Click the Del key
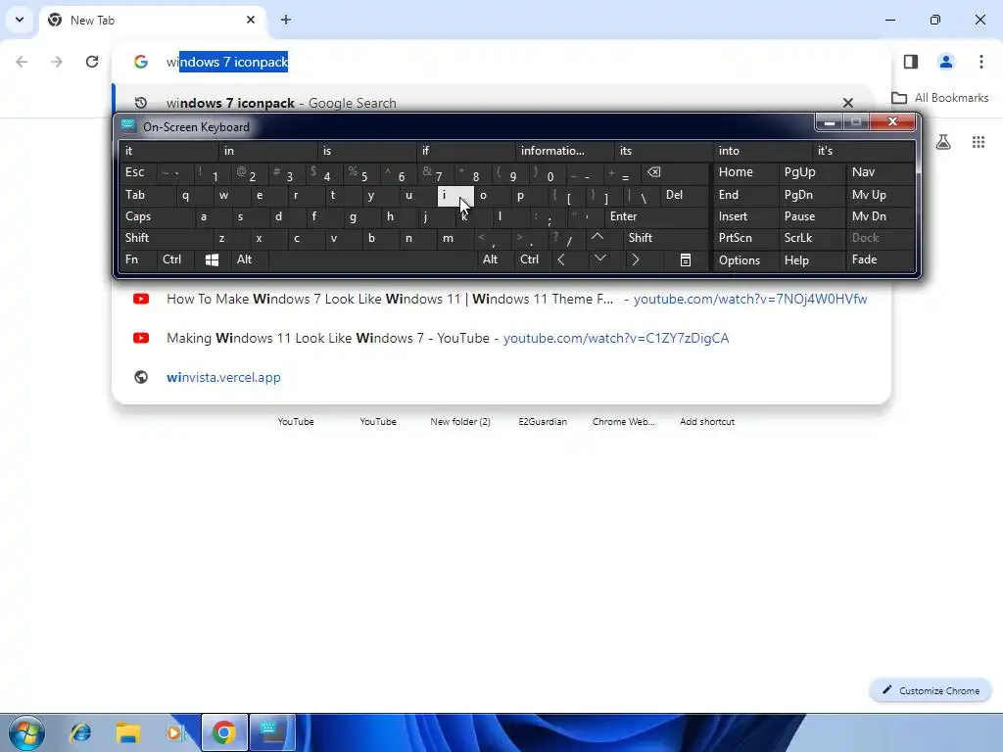This screenshot has height=752, width=1003. (685, 195)
